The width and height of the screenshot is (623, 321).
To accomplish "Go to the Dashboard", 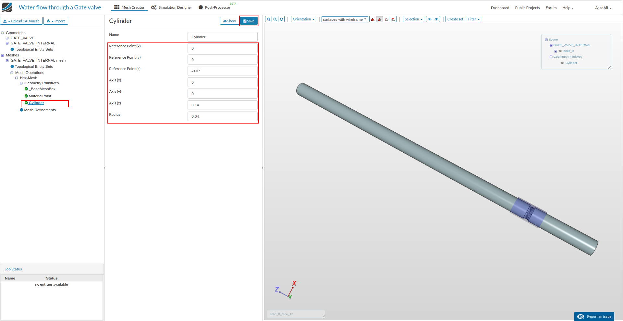I will click(x=500, y=8).
